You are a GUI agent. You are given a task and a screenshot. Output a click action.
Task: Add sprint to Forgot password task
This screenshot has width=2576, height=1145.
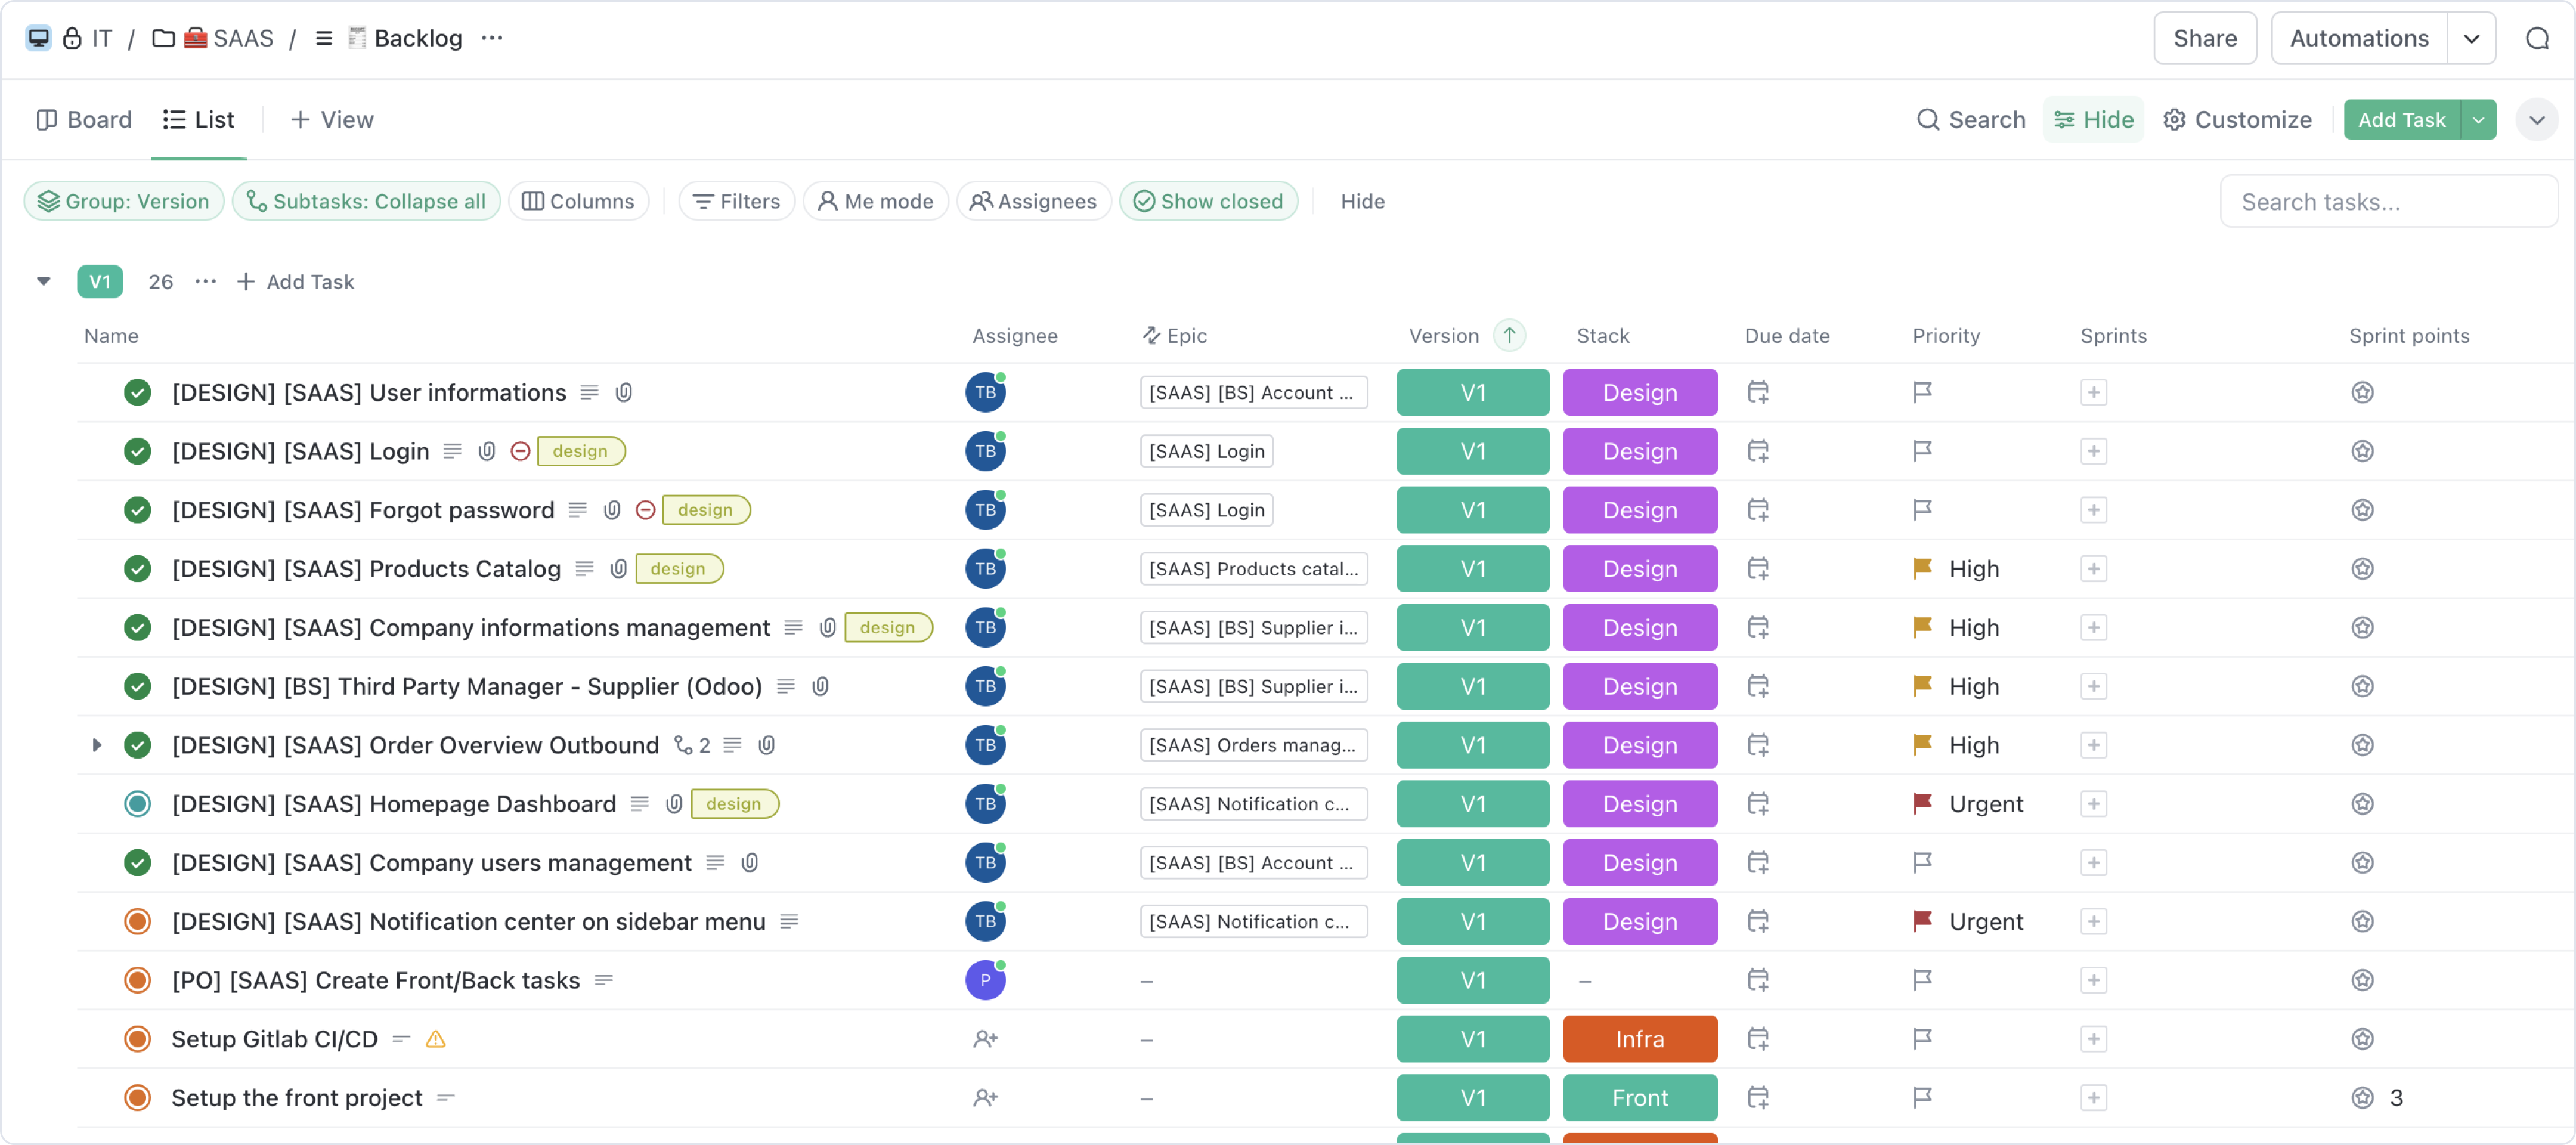click(2093, 510)
